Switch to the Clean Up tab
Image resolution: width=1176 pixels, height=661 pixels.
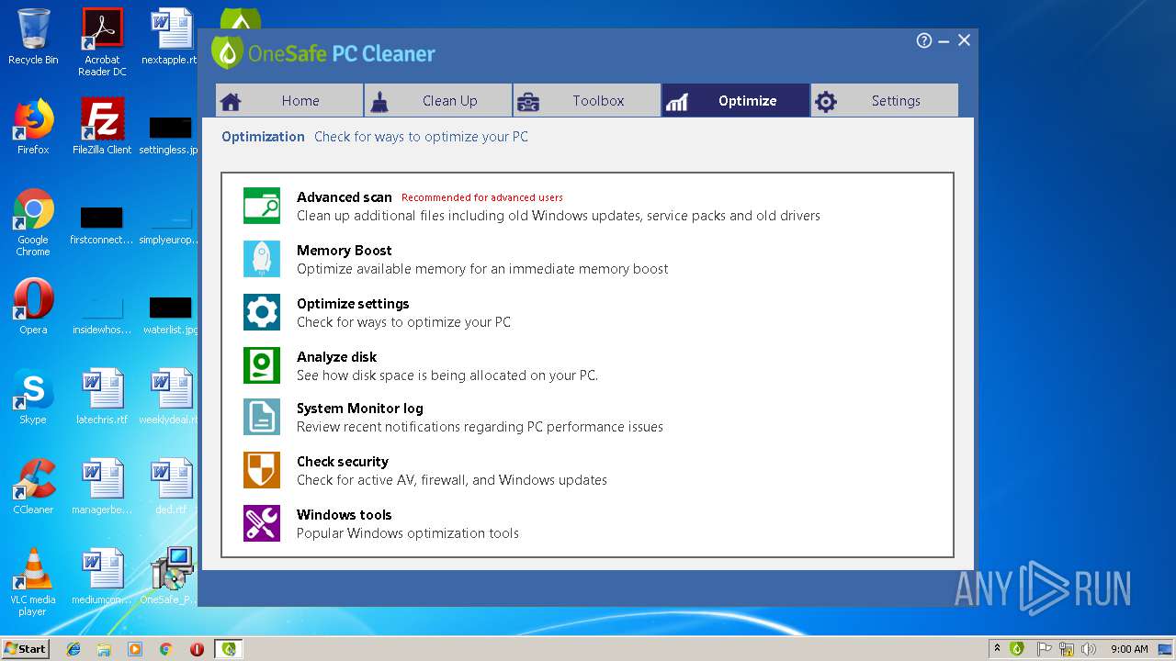point(438,101)
